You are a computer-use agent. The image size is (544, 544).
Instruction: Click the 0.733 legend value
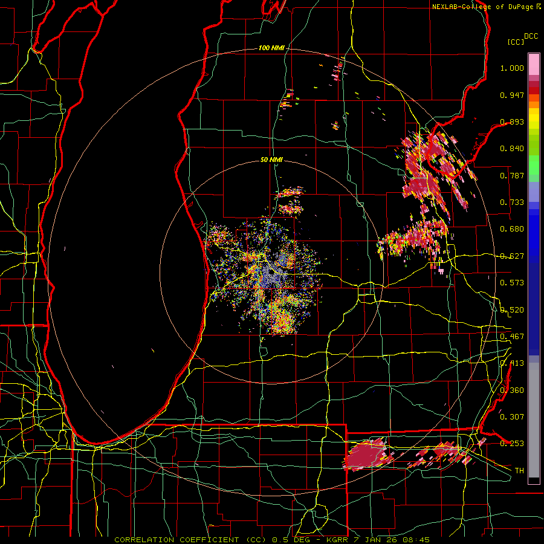click(512, 202)
